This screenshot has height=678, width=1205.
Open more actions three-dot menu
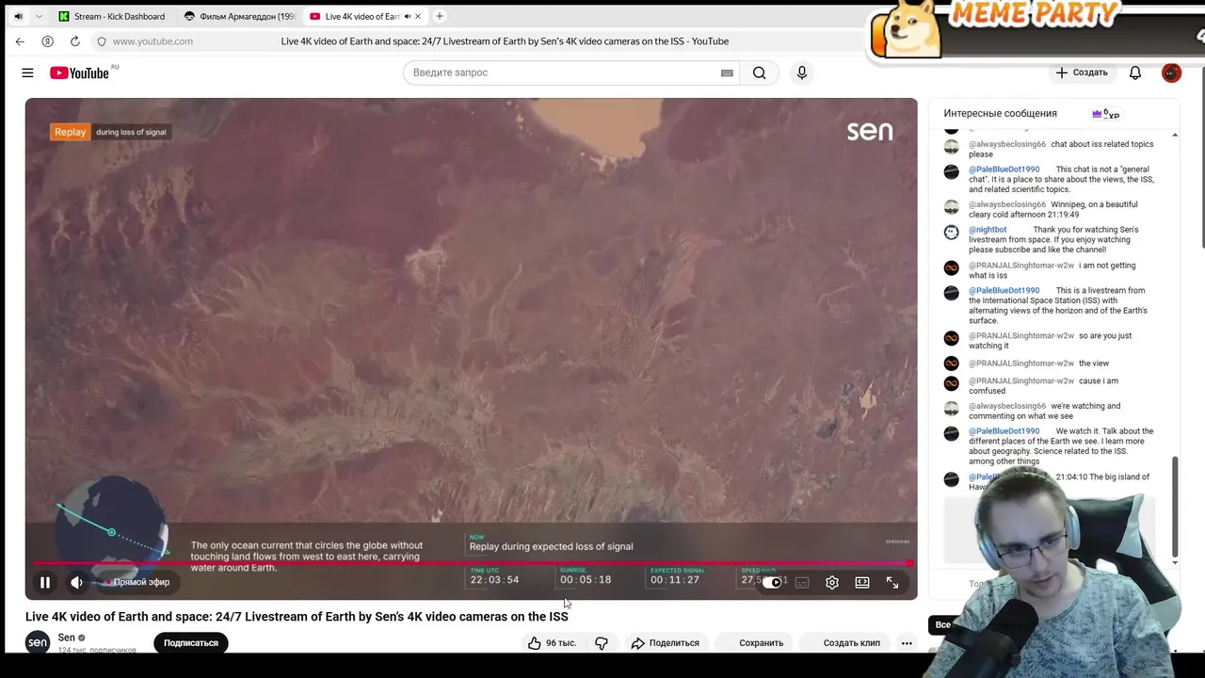pos(907,643)
